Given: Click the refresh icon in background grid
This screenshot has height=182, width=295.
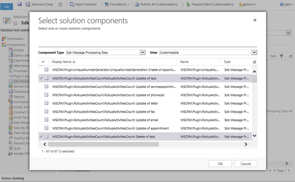Looking at the screenshot, I should point(291,56).
